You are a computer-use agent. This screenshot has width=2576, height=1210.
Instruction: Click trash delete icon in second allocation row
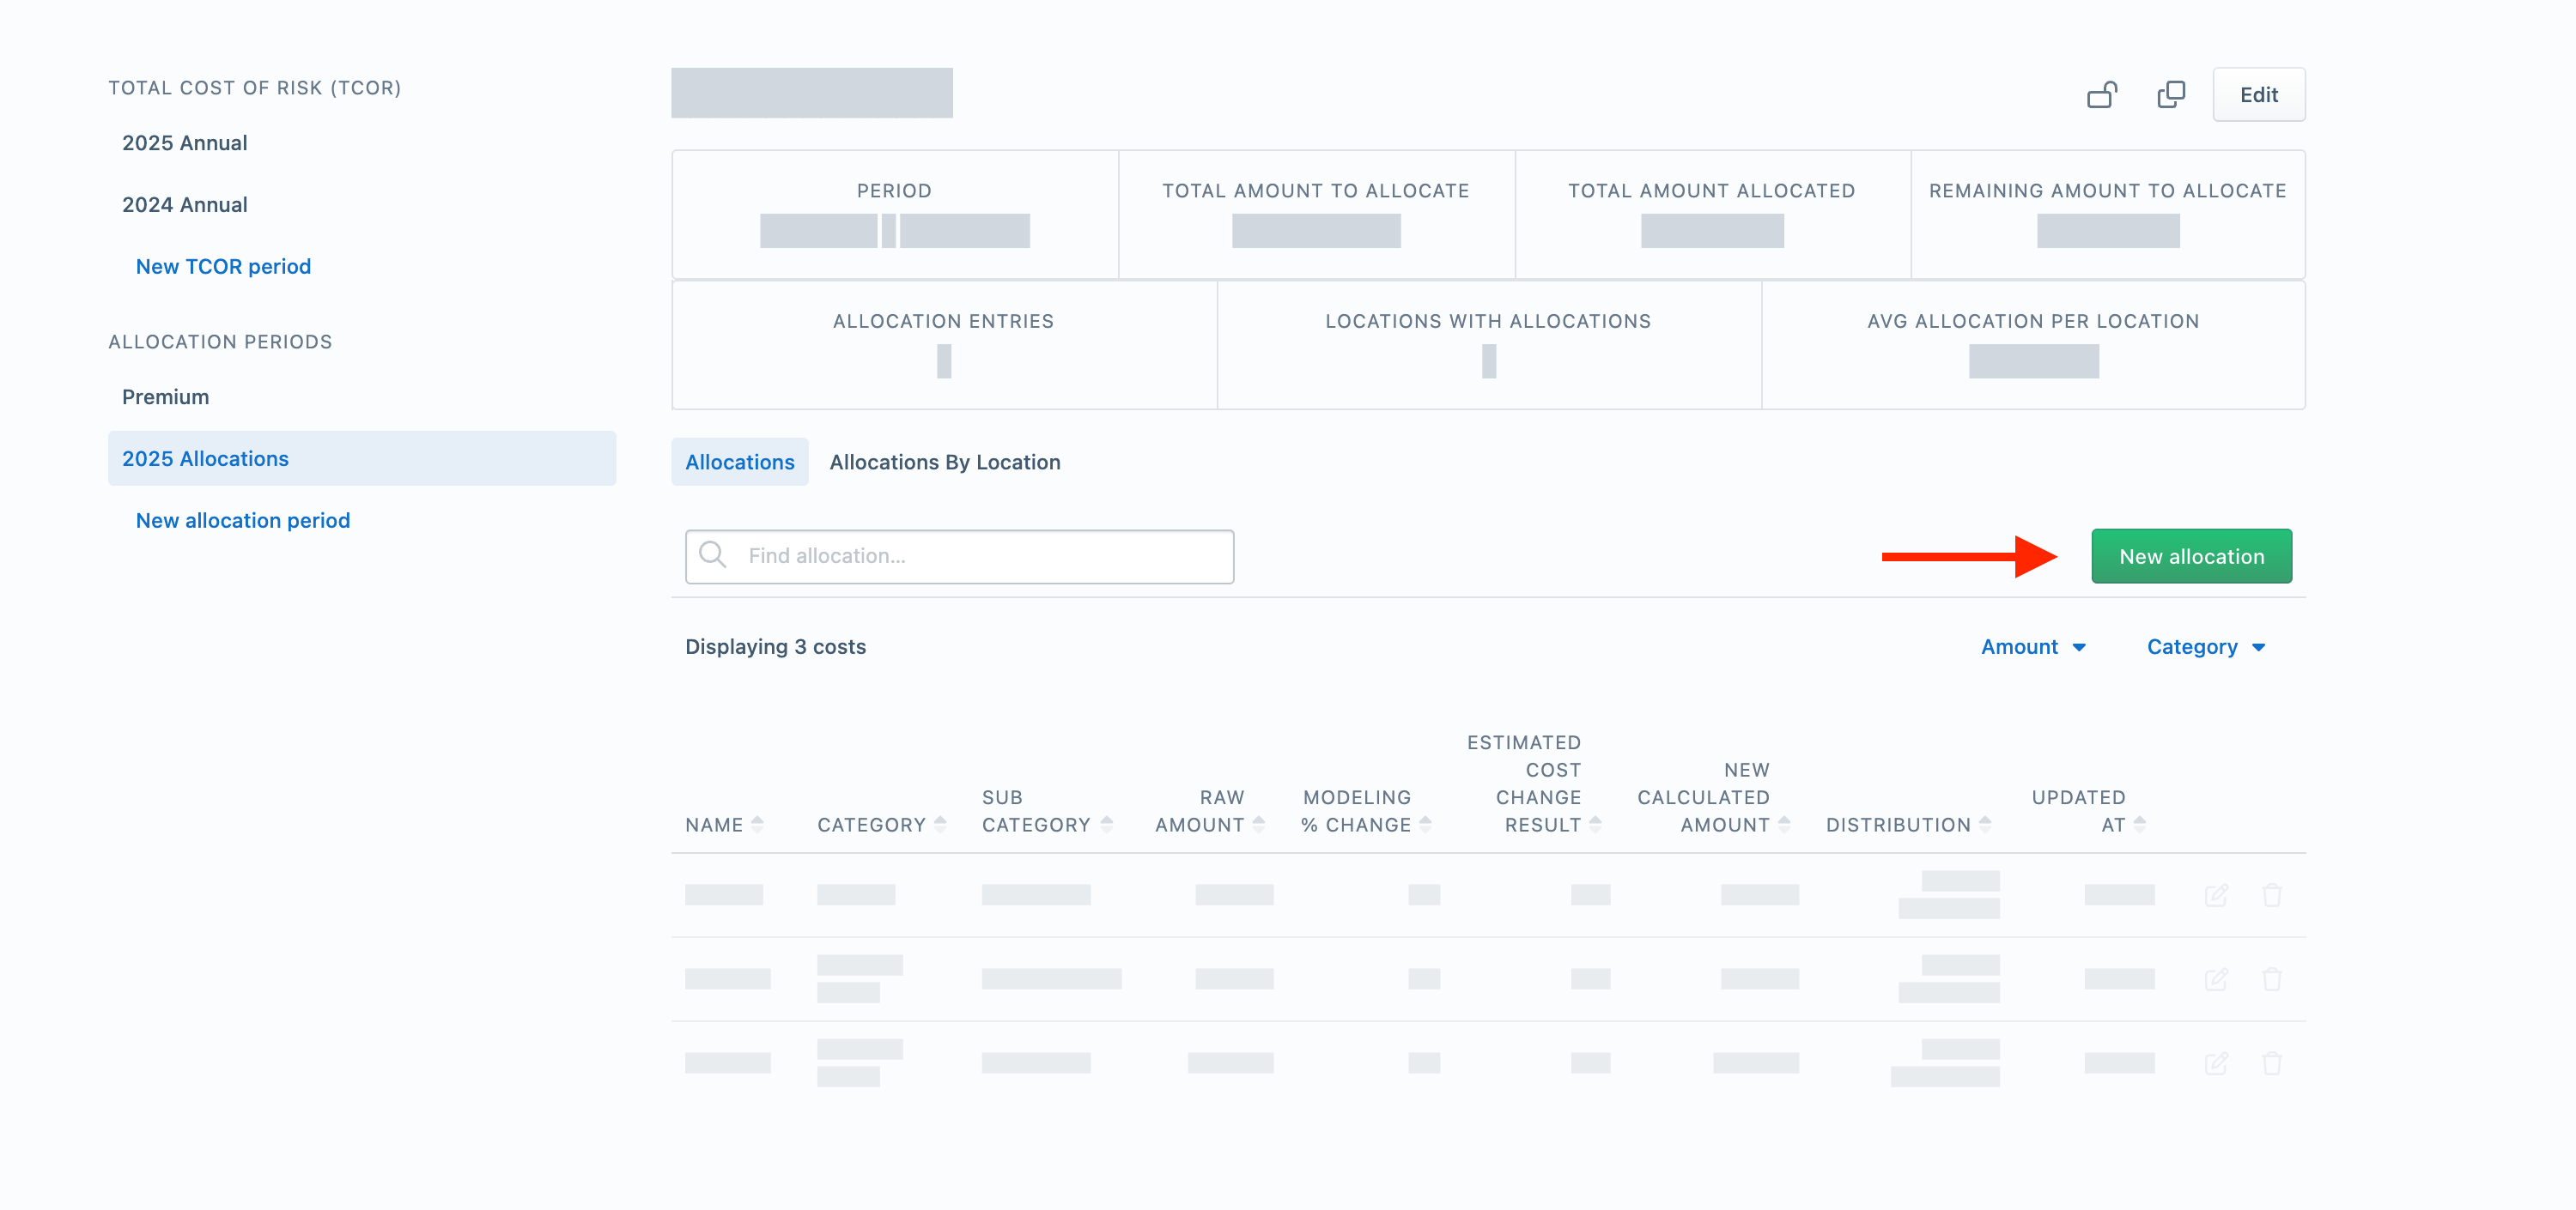point(2272,979)
